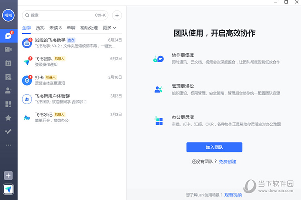Image resolution: width=301 pixels, height=200 pixels.
Task: Click the 加入团队 button
Action: pyautogui.click(x=214, y=147)
